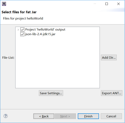
Task: Click the greyed-out Next > button
Action: point(65,116)
